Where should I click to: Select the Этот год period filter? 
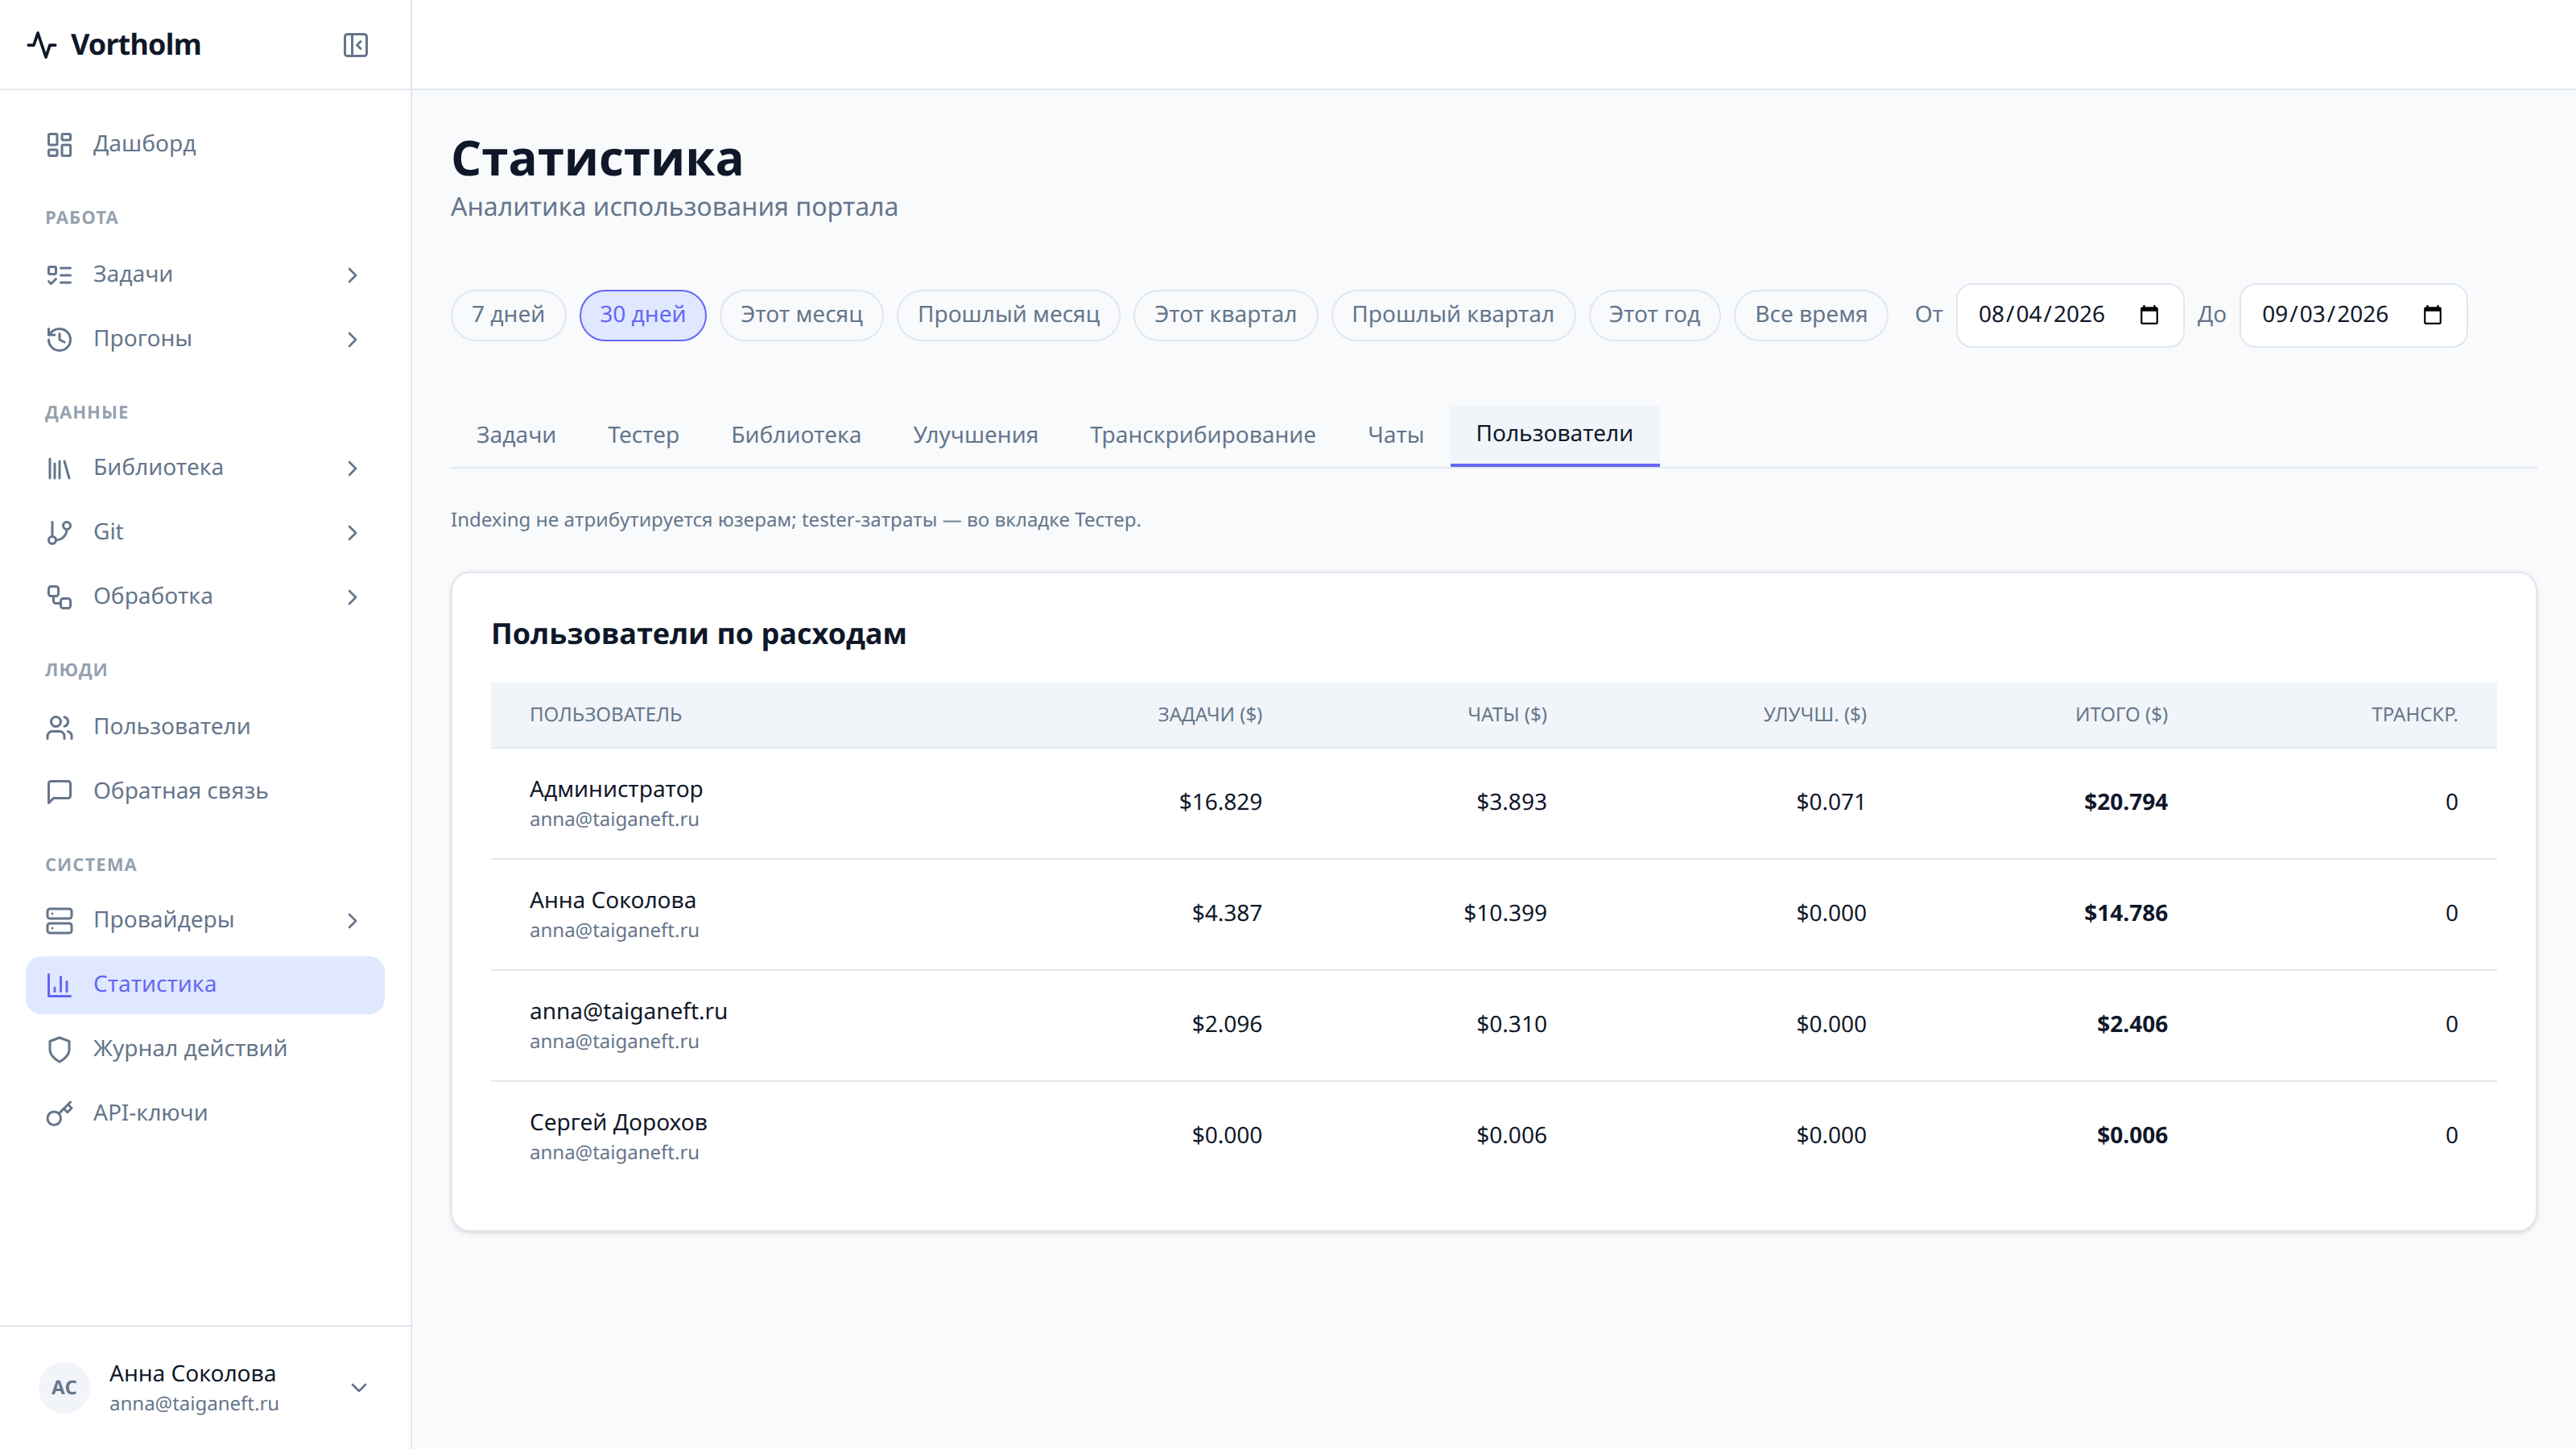point(1654,315)
